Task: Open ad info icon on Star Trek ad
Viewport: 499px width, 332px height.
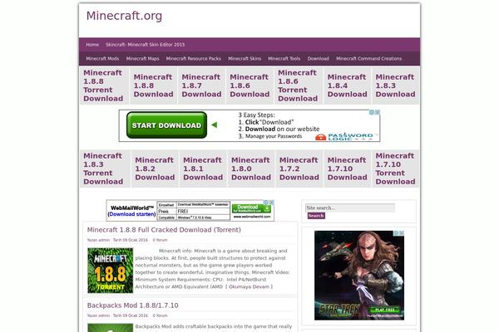Action: point(397,233)
